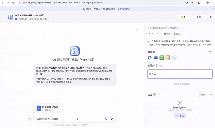Click the install app icon in address bar

click(x=187, y=3)
